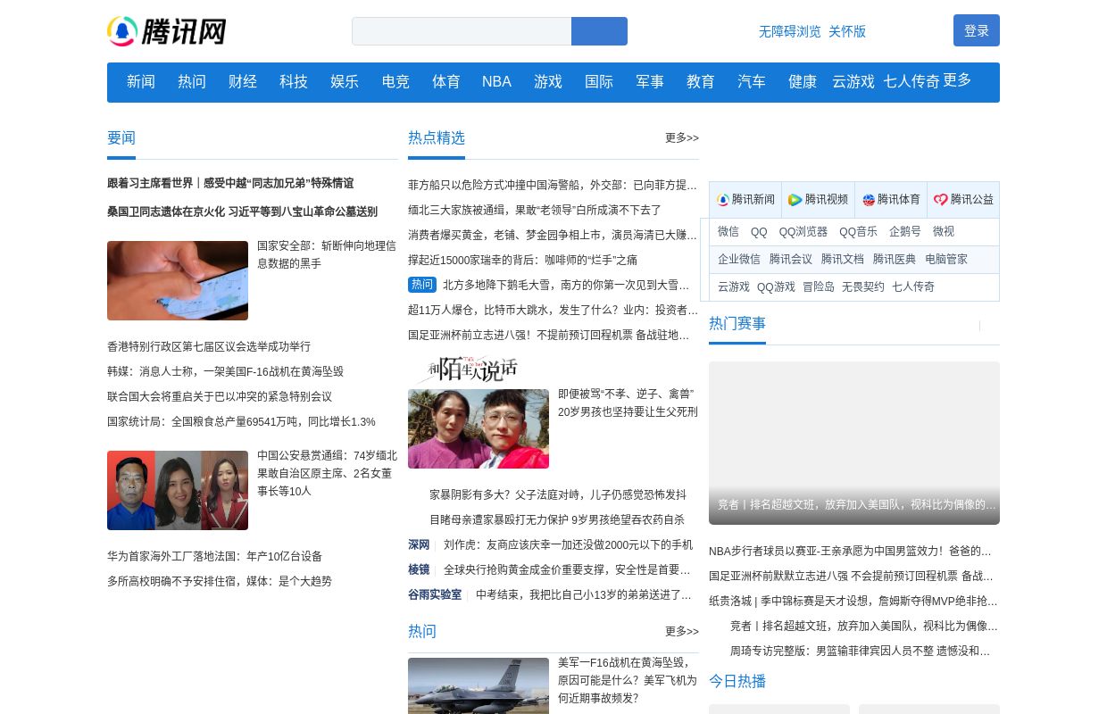Open 腾讯新闻 icon link
This screenshot has width=1107, height=714.
point(745,200)
